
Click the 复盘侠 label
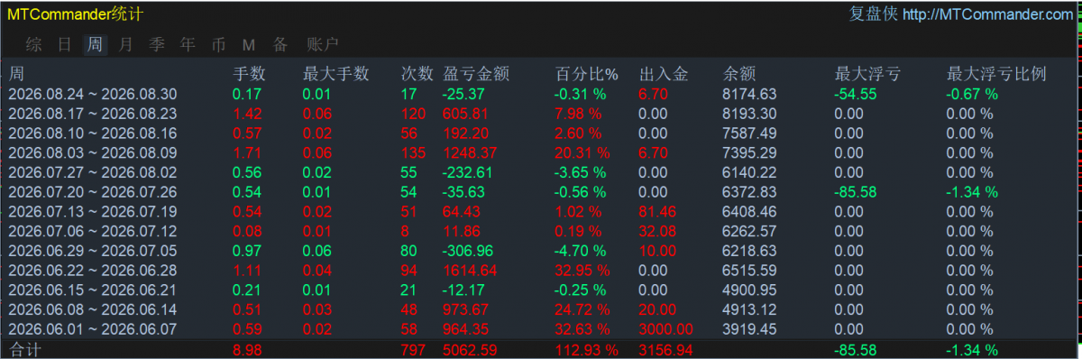click(x=873, y=14)
